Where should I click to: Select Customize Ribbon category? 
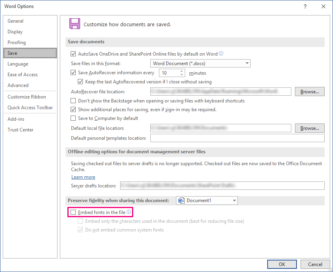(x=31, y=97)
